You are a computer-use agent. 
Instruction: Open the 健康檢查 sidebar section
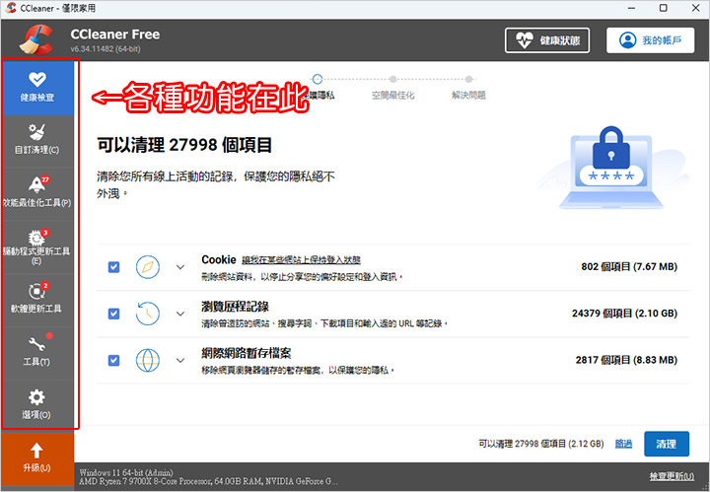(x=38, y=88)
